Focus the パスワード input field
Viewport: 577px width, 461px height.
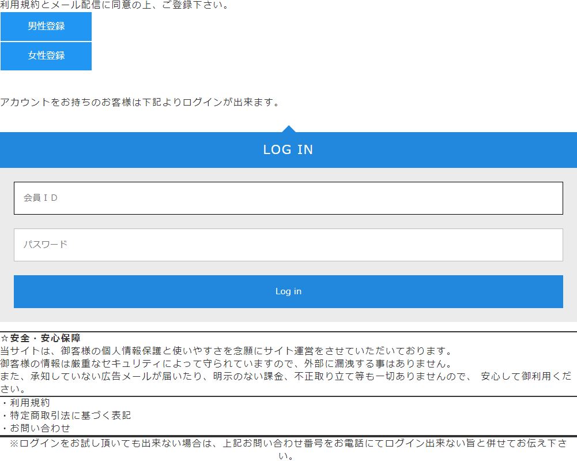click(x=288, y=245)
